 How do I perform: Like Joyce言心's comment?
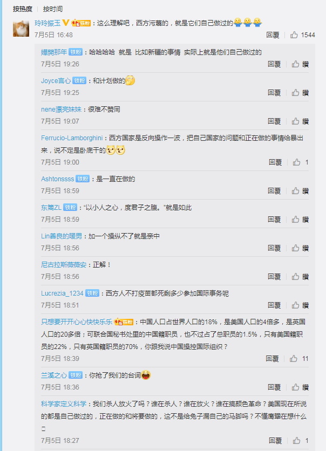point(300,93)
